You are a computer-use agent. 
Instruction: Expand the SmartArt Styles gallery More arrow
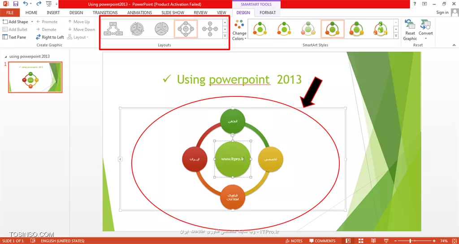[x=396, y=36]
